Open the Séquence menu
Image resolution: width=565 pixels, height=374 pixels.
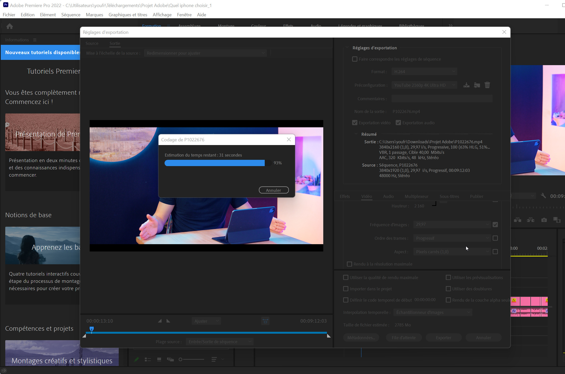(x=71, y=15)
